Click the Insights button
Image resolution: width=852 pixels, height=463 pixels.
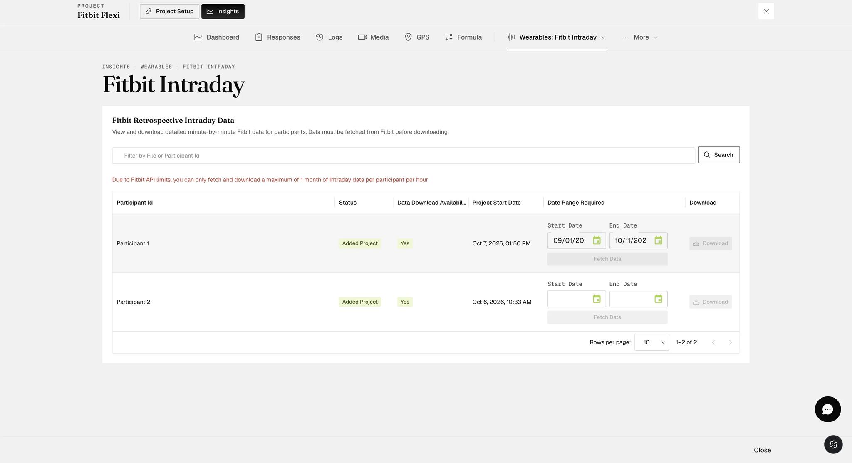tap(223, 11)
